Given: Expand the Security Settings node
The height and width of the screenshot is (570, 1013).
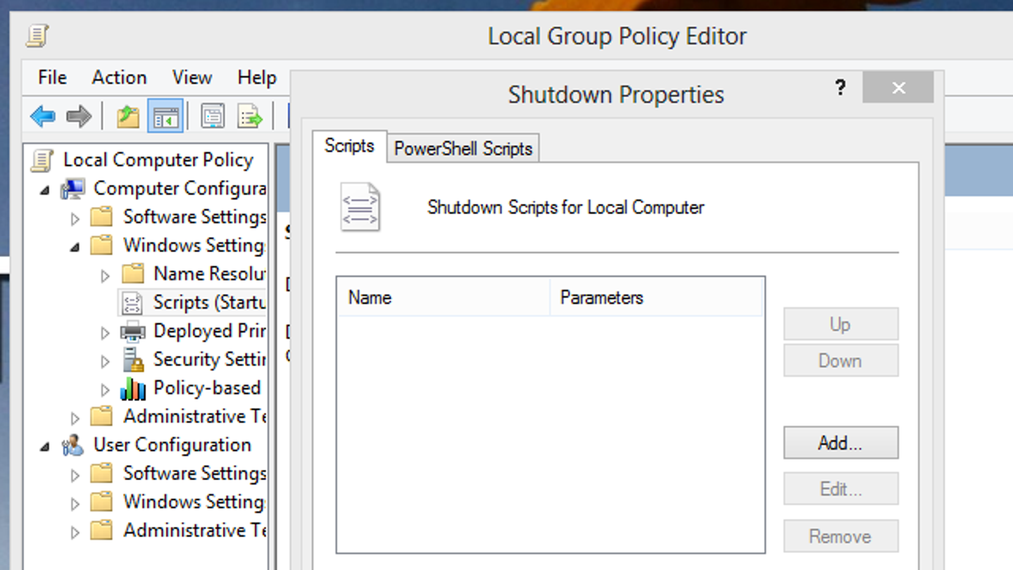Looking at the screenshot, I should pyautogui.click(x=105, y=362).
